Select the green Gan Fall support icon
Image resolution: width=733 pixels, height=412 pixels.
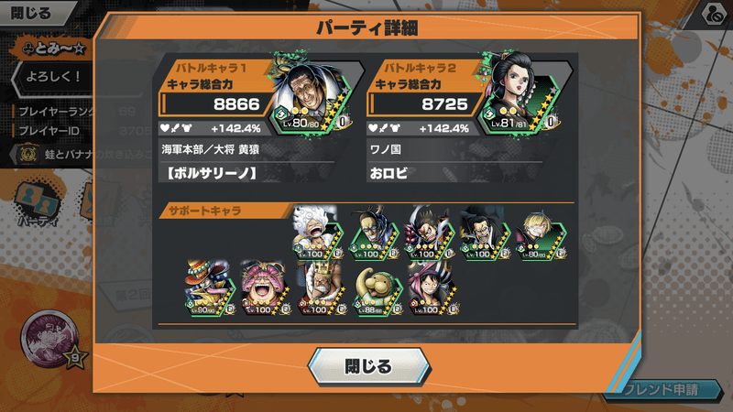tap(377, 290)
